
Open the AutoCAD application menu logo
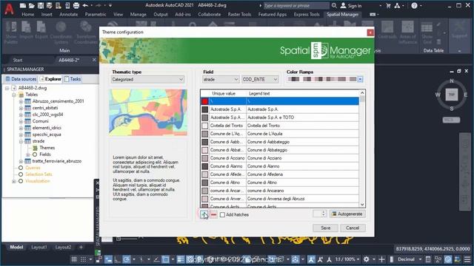(9, 8)
